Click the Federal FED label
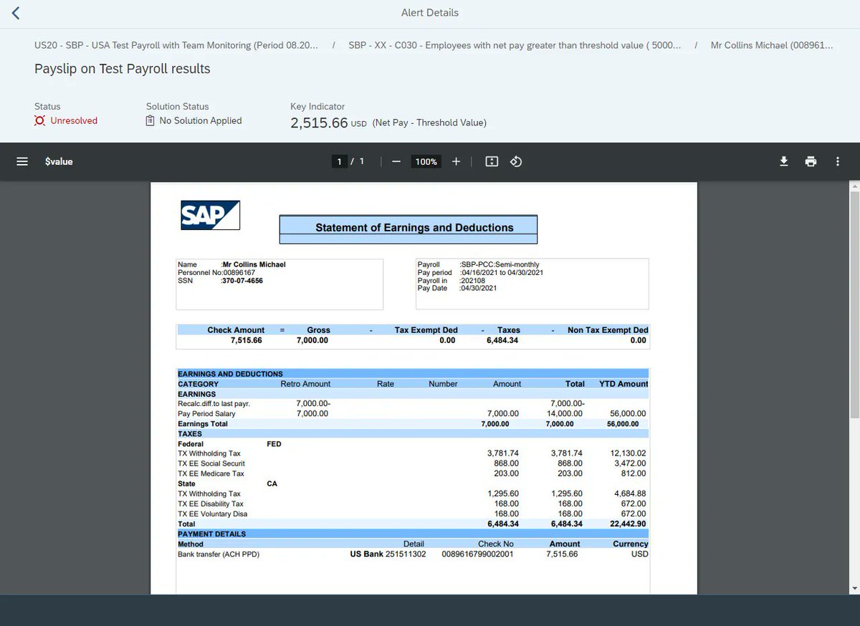 tap(274, 444)
